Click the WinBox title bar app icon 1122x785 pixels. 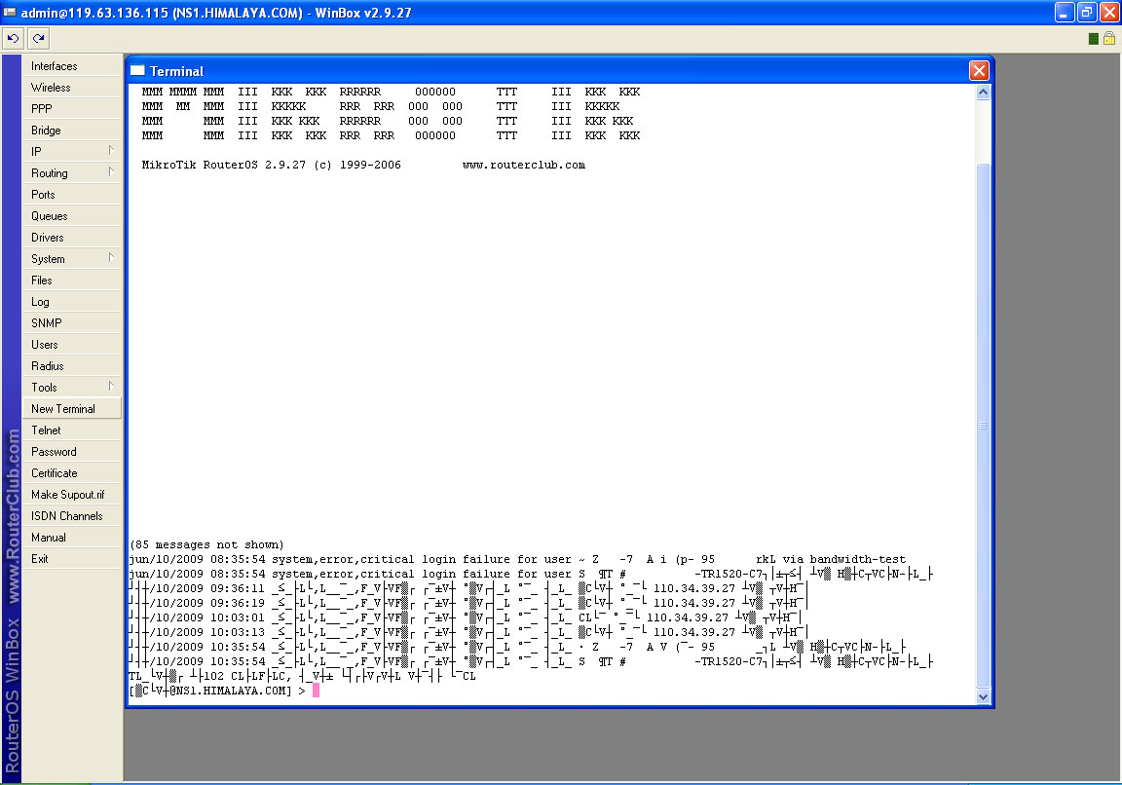pyautogui.click(x=10, y=12)
